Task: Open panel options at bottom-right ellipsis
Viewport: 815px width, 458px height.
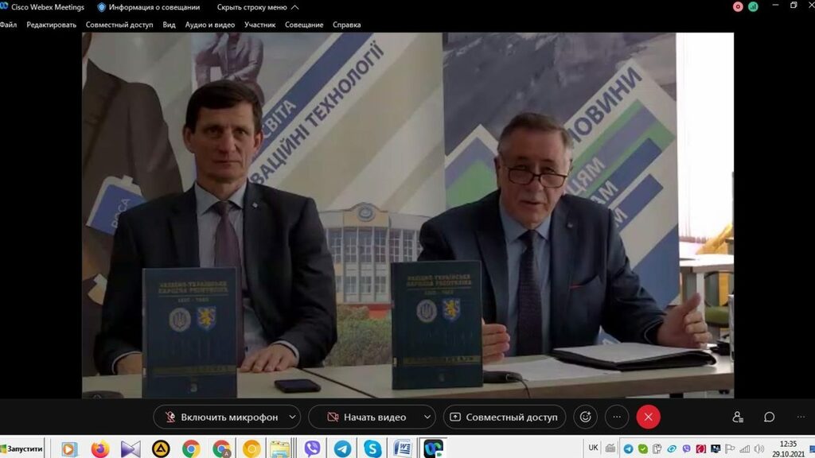Action: click(800, 417)
